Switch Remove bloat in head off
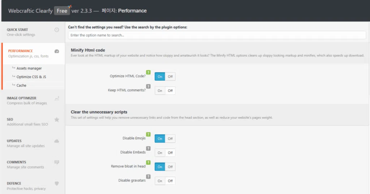 pyautogui.click(x=170, y=167)
